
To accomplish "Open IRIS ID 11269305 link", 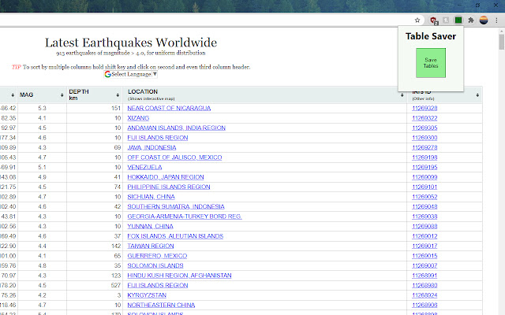I will pyautogui.click(x=425, y=128).
